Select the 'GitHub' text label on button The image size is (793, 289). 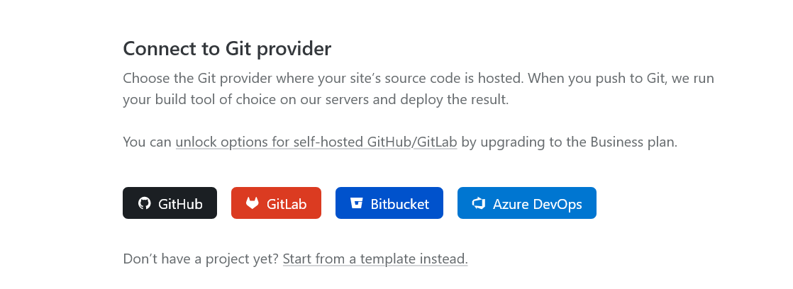point(181,204)
